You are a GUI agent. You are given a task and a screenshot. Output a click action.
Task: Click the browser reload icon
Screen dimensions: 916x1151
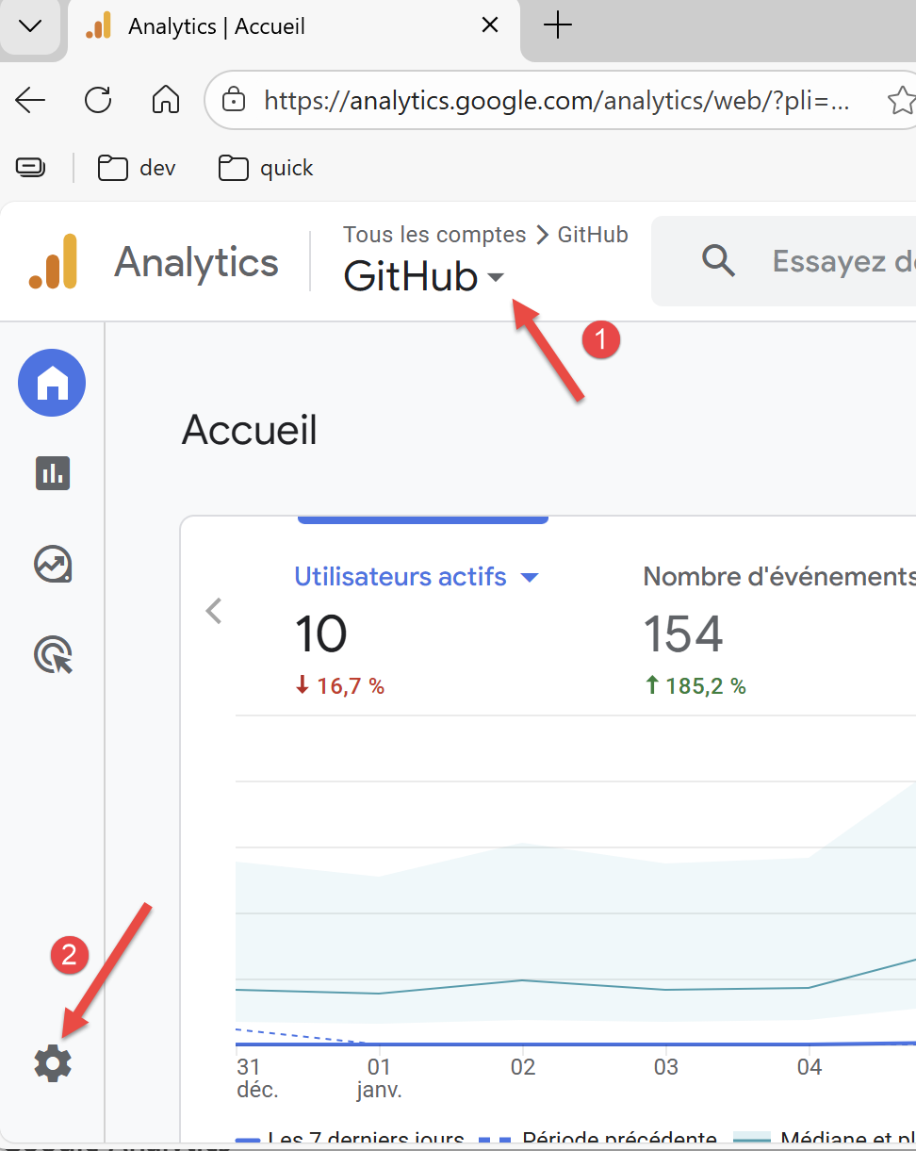[98, 100]
